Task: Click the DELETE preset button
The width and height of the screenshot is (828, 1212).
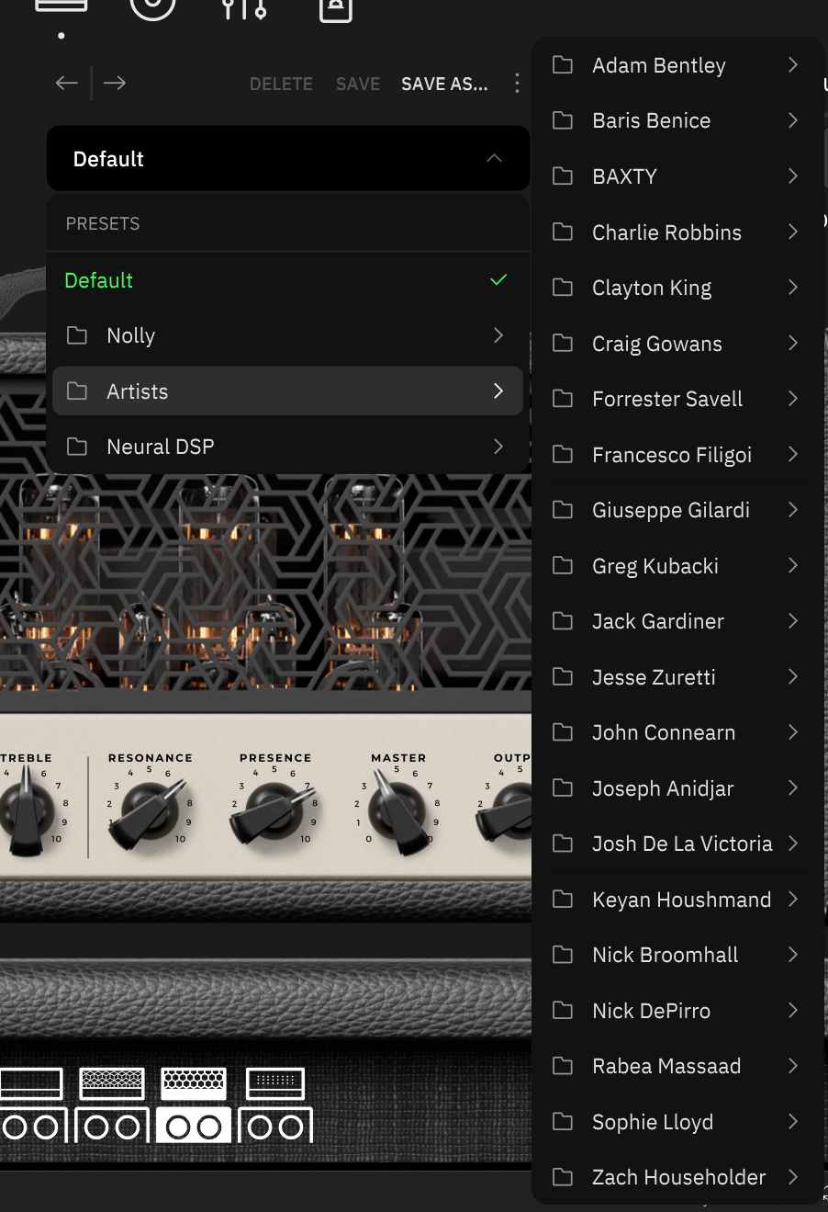Action: tap(281, 84)
